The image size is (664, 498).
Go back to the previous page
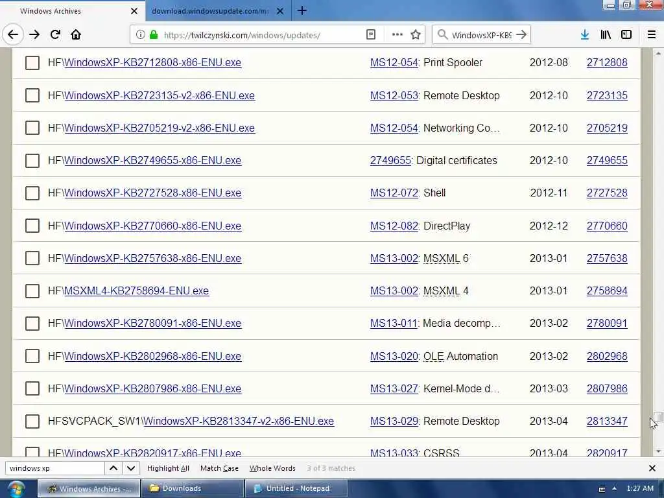[x=13, y=35]
